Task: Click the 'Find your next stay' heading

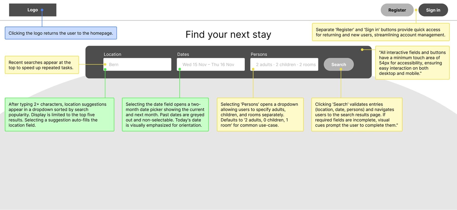Action: tap(228, 34)
